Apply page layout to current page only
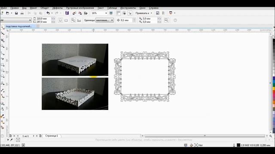 tap(79, 20)
